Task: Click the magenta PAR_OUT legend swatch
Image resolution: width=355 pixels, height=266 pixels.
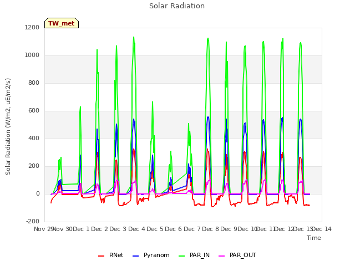Action: click(222, 256)
